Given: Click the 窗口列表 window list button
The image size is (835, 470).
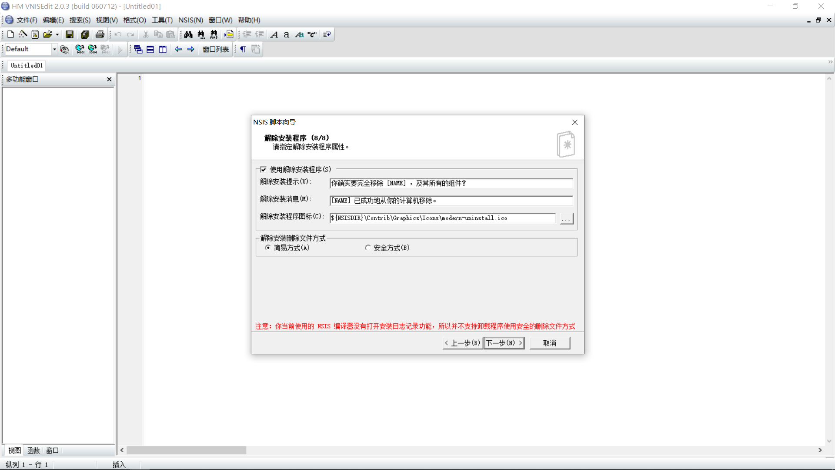Looking at the screenshot, I should (216, 49).
